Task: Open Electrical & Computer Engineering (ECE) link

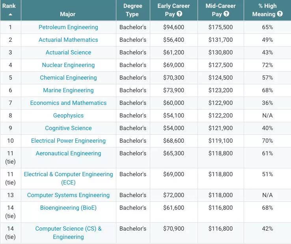Action: [68, 178]
